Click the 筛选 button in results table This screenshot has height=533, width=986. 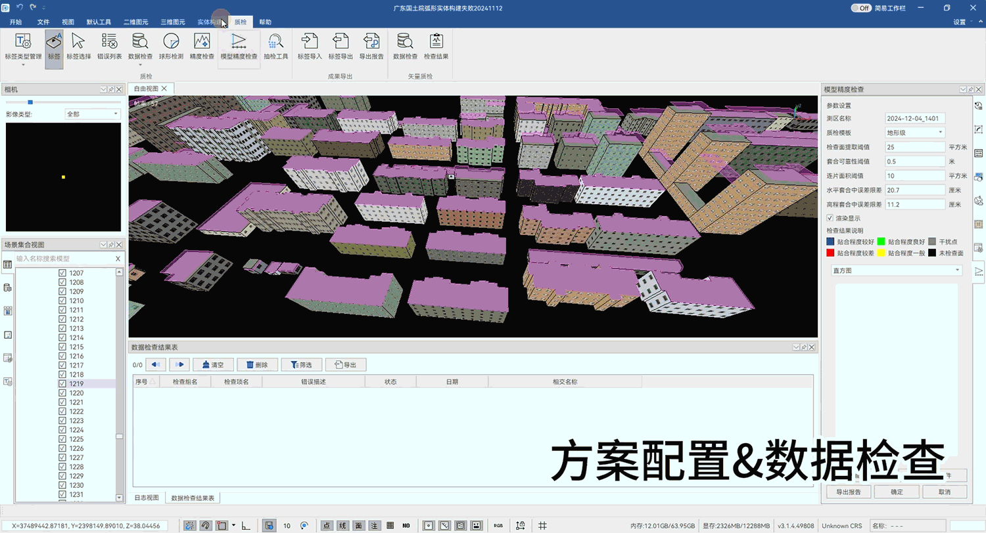301,364
